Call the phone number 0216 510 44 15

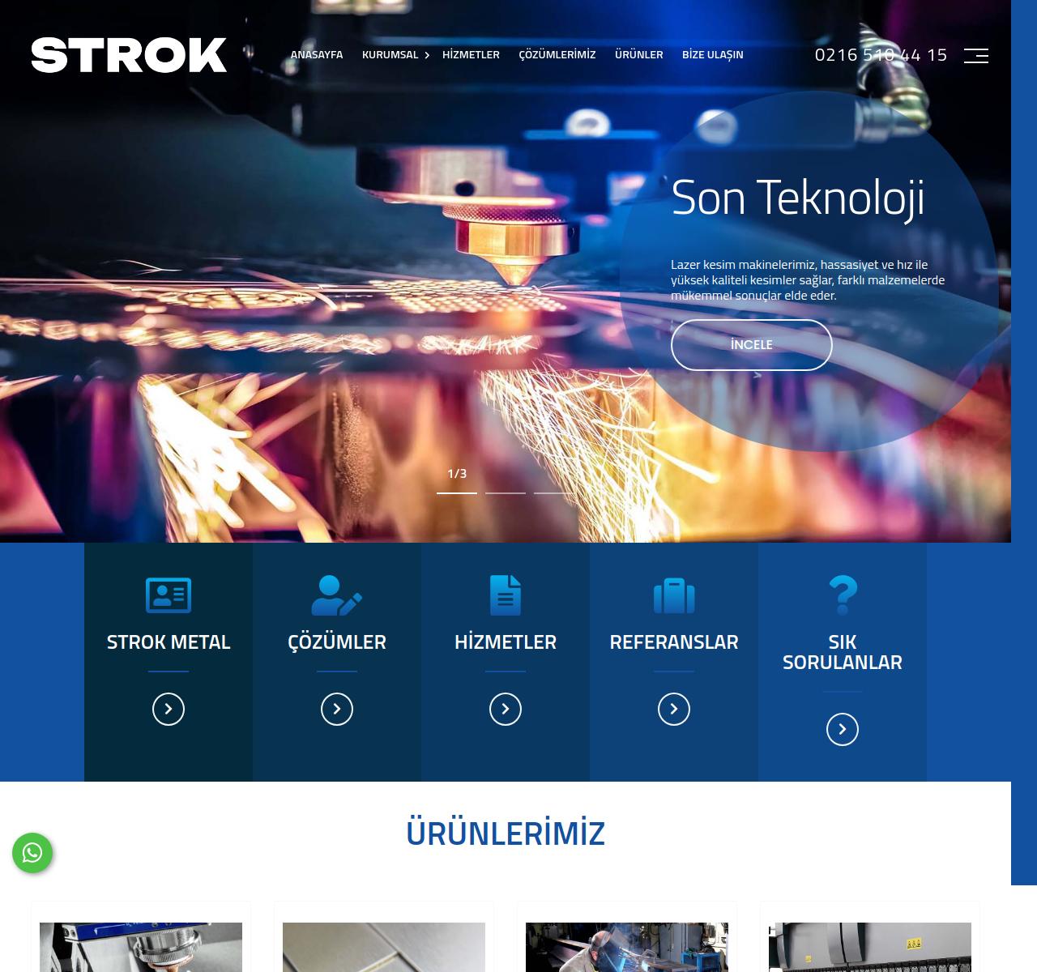click(x=881, y=55)
